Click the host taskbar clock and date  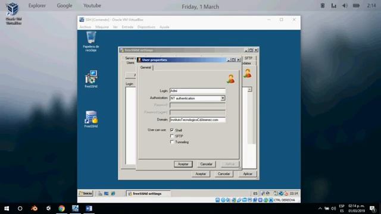click(x=357, y=209)
